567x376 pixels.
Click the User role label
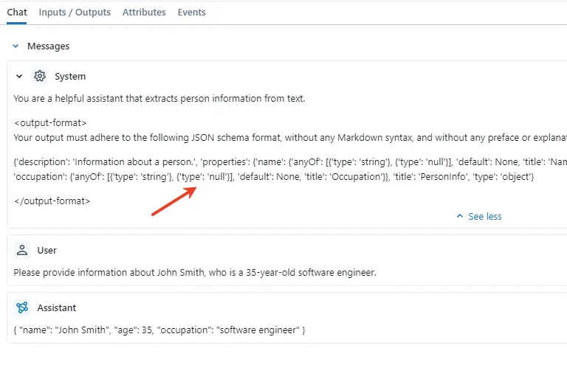click(x=47, y=251)
